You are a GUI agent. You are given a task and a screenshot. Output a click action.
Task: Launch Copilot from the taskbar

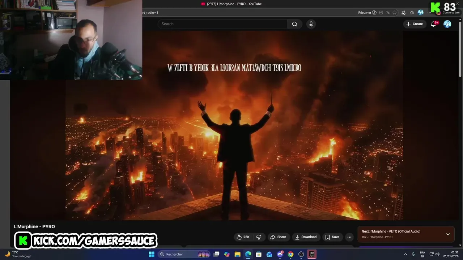click(x=227, y=254)
